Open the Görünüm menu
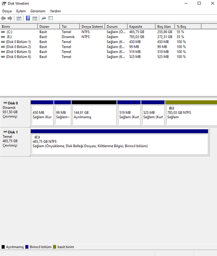Screen dimensions: 217x256 (38, 11)
